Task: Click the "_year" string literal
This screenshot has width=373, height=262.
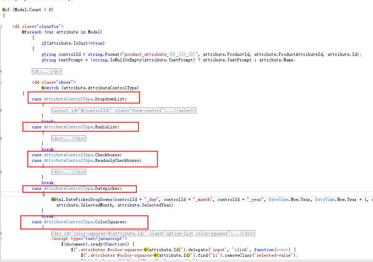Action: pyautogui.click(x=255, y=200)
